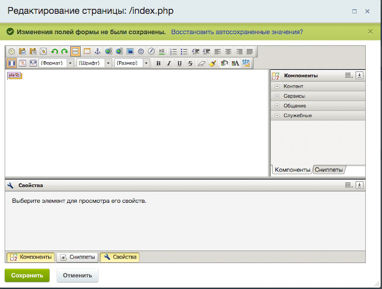Viewport: 382px width, 289px height.
Task: Insert a table using the table icon
Action: [x=87, y=51]
